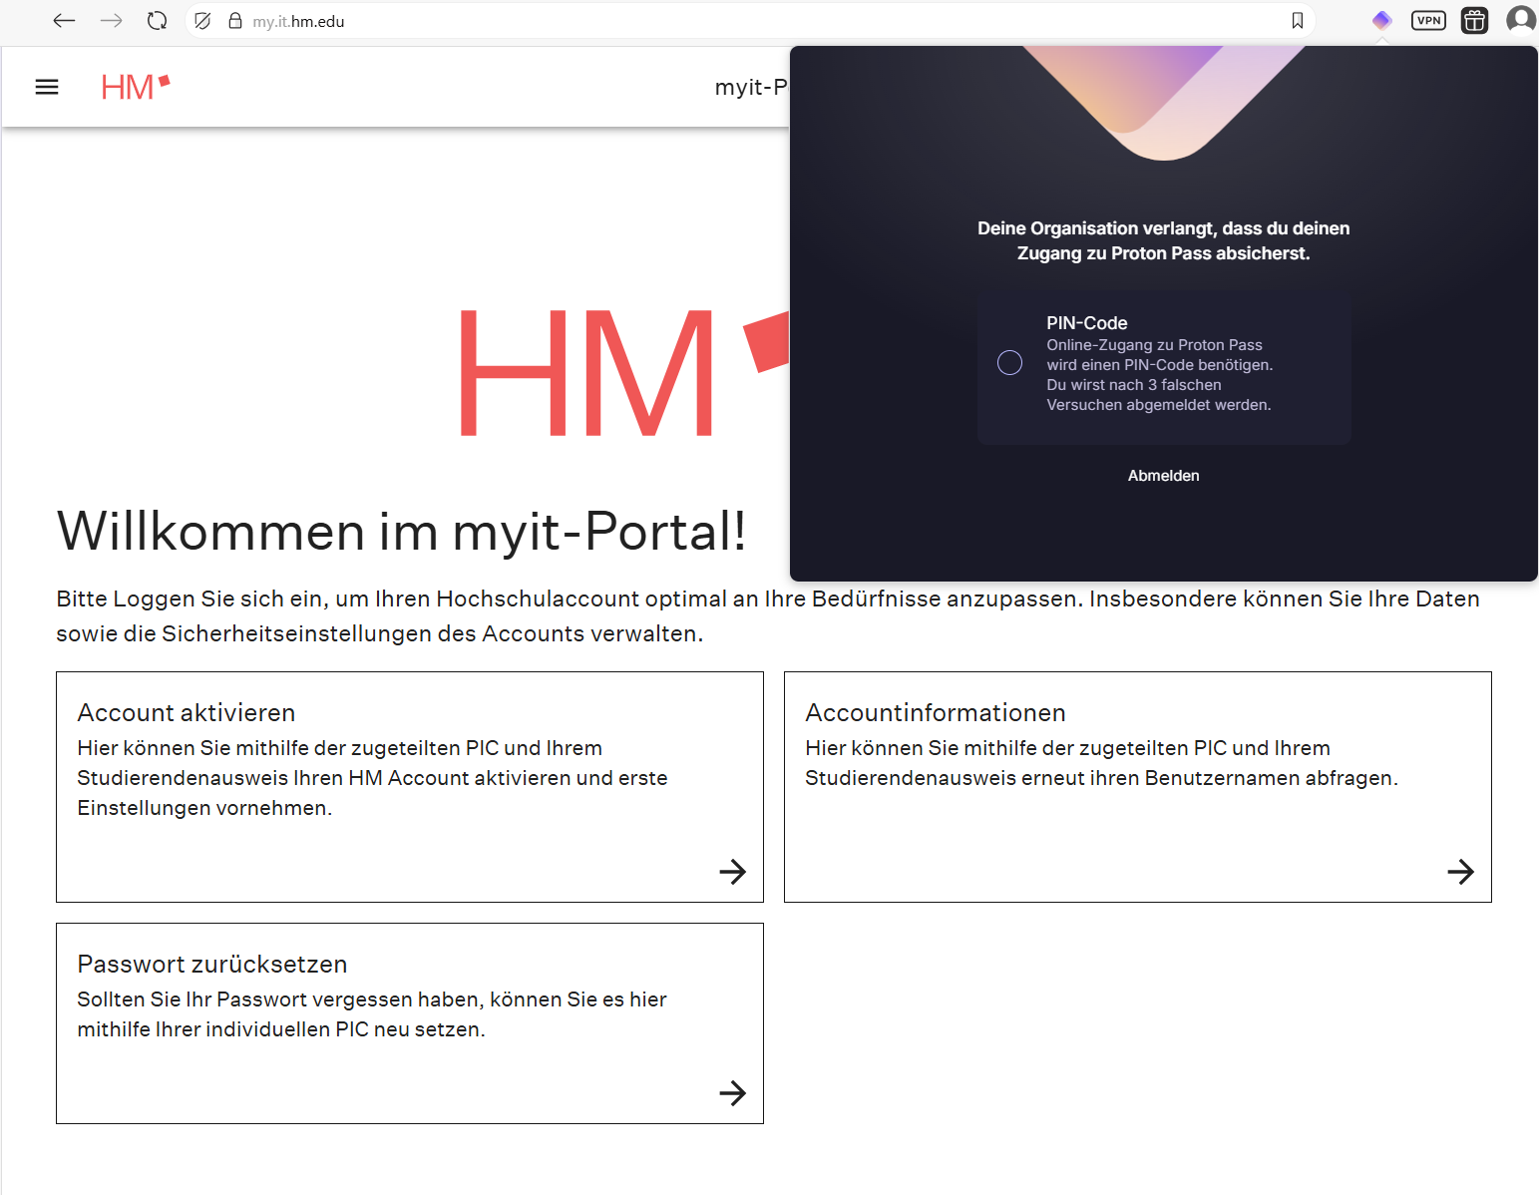Screen dimensions: 1539x1195
Task: Click the small HM logo in header
Action: coord(135,87)
